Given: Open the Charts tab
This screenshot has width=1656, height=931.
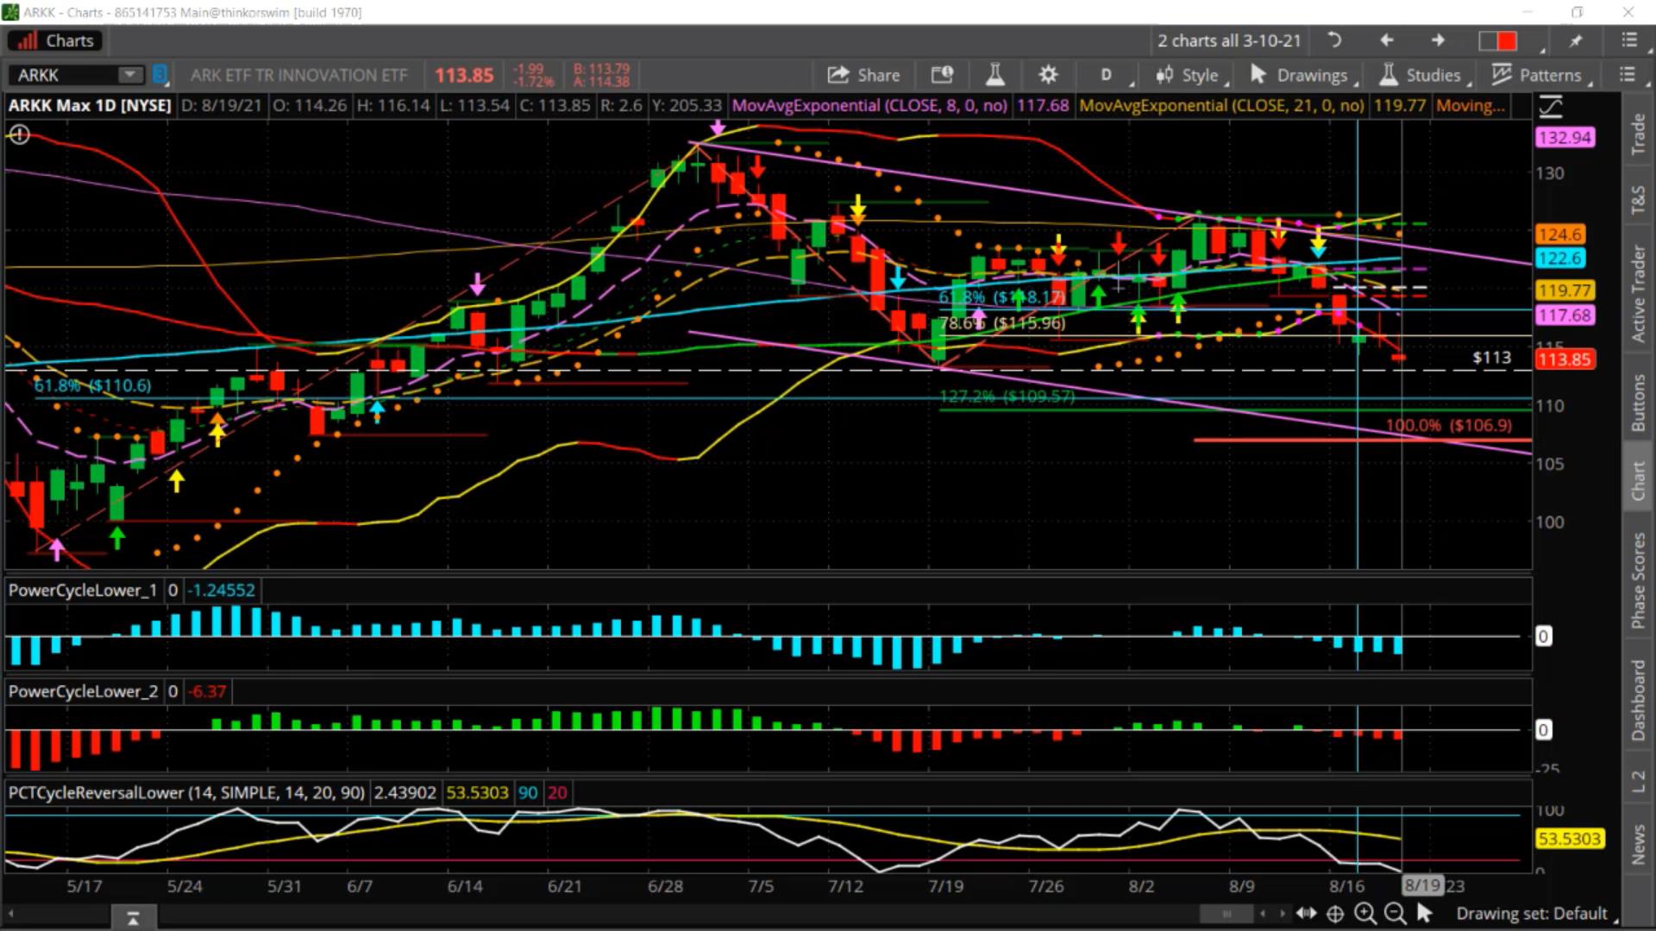Looking at the screenshot, I should click(x=55, y=41).
